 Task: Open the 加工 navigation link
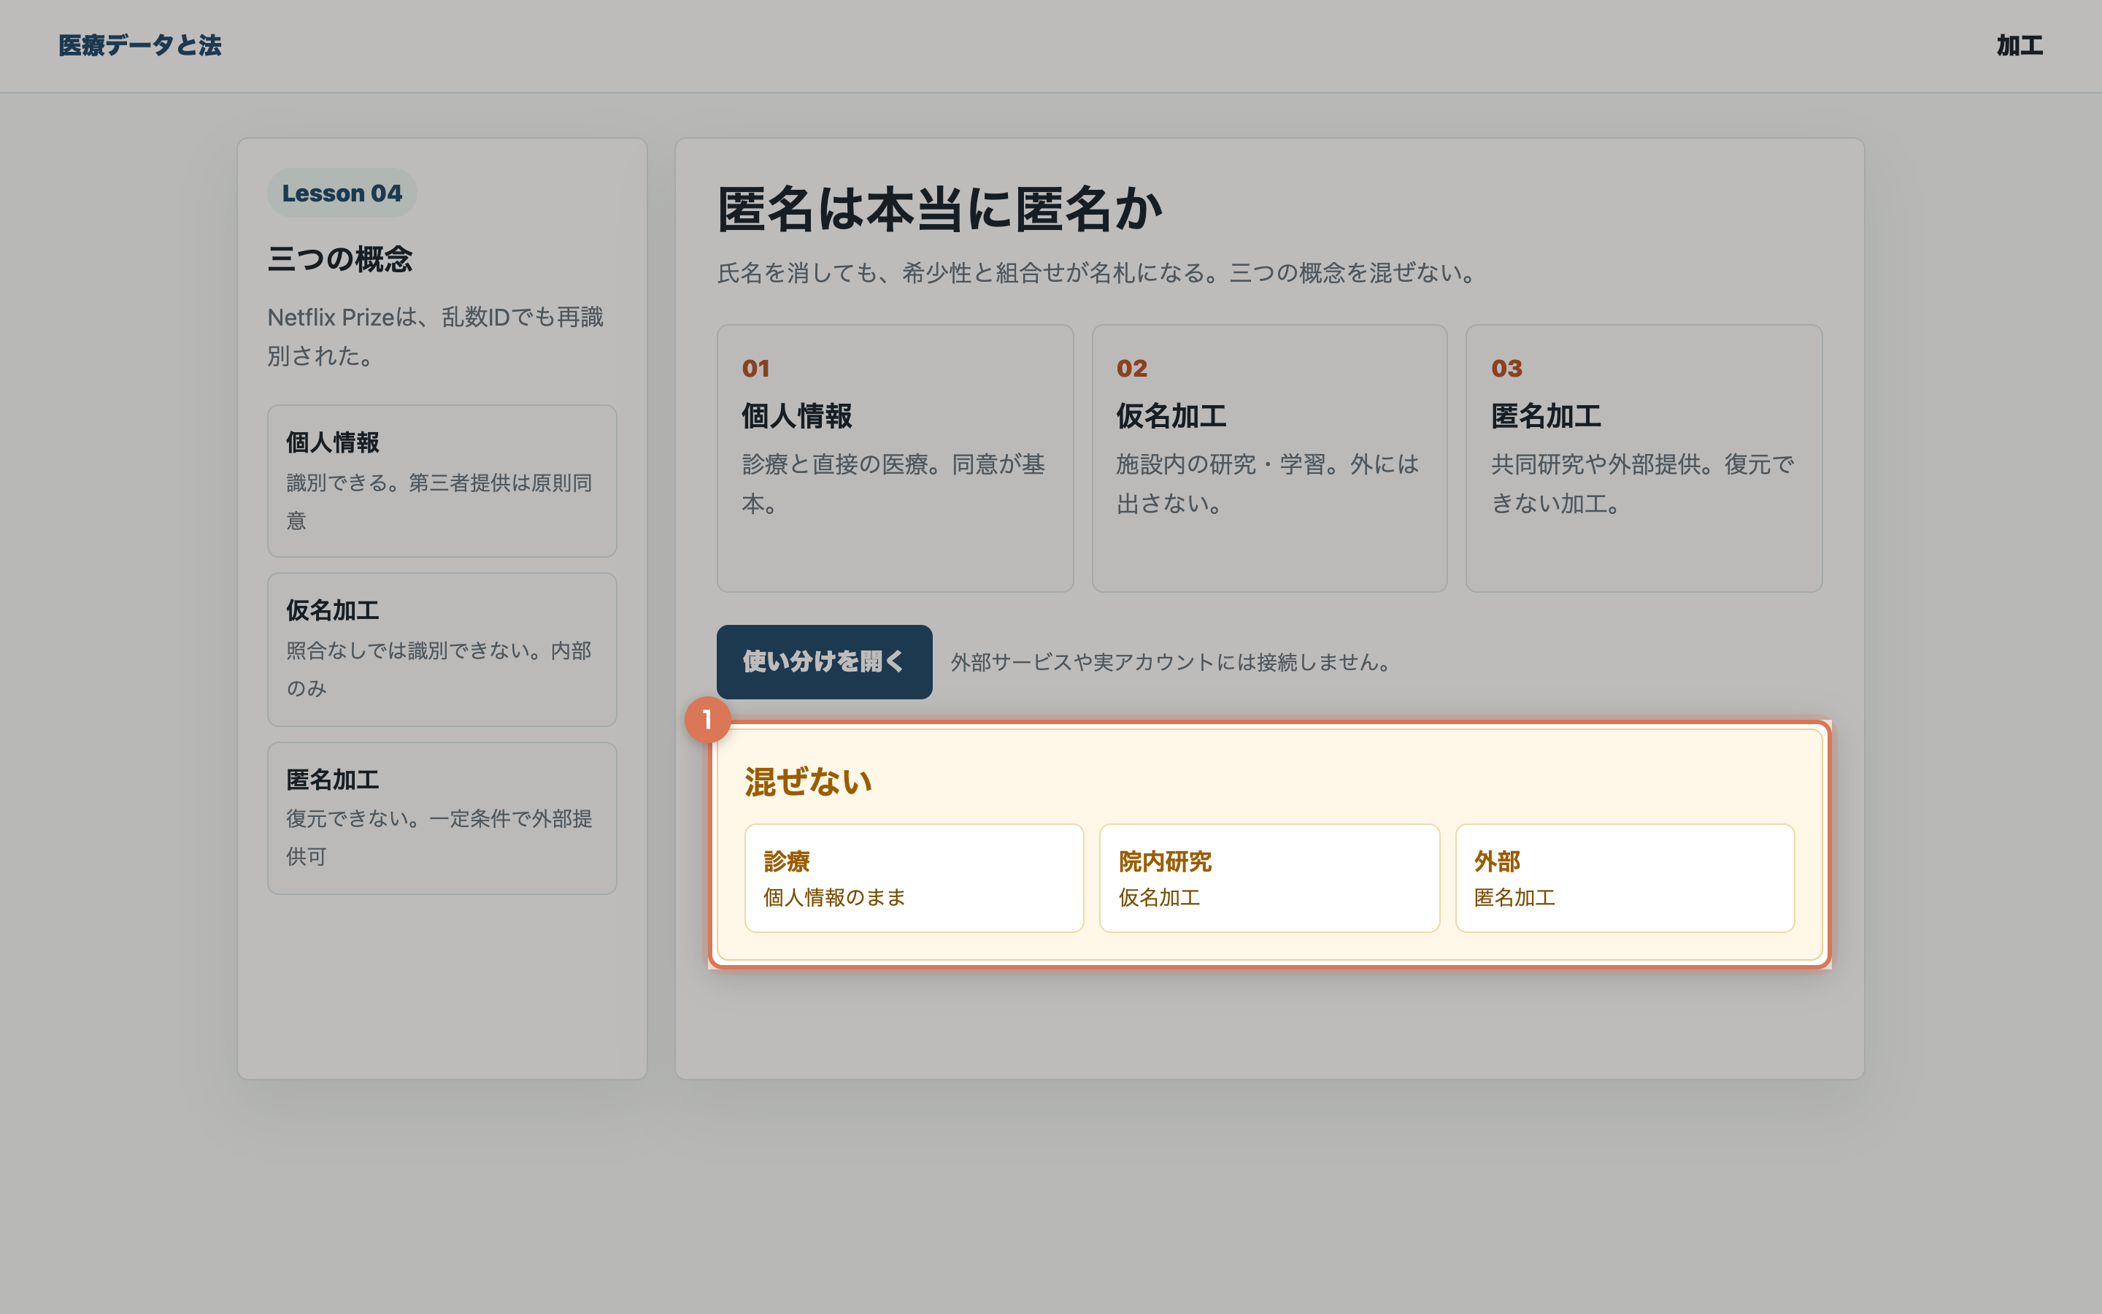[x=2020, y=45]
